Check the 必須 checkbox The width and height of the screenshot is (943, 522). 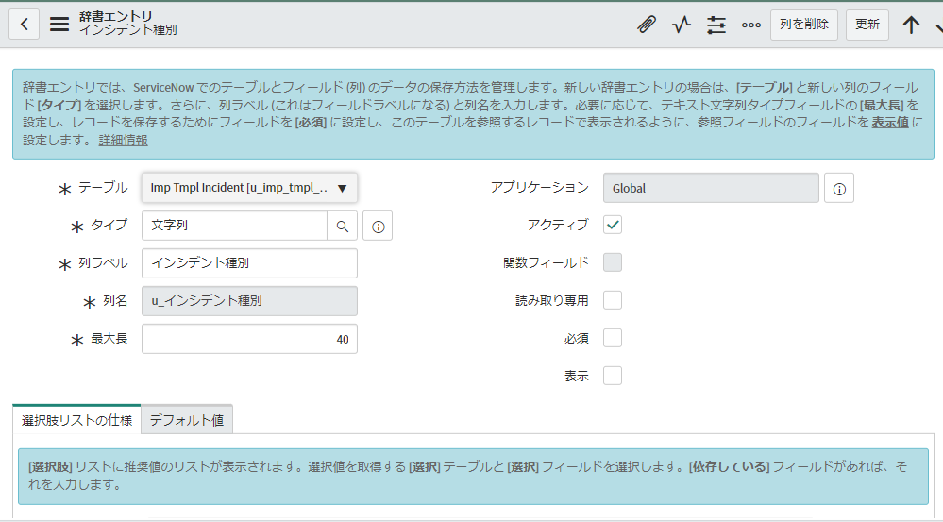point(613,338)
